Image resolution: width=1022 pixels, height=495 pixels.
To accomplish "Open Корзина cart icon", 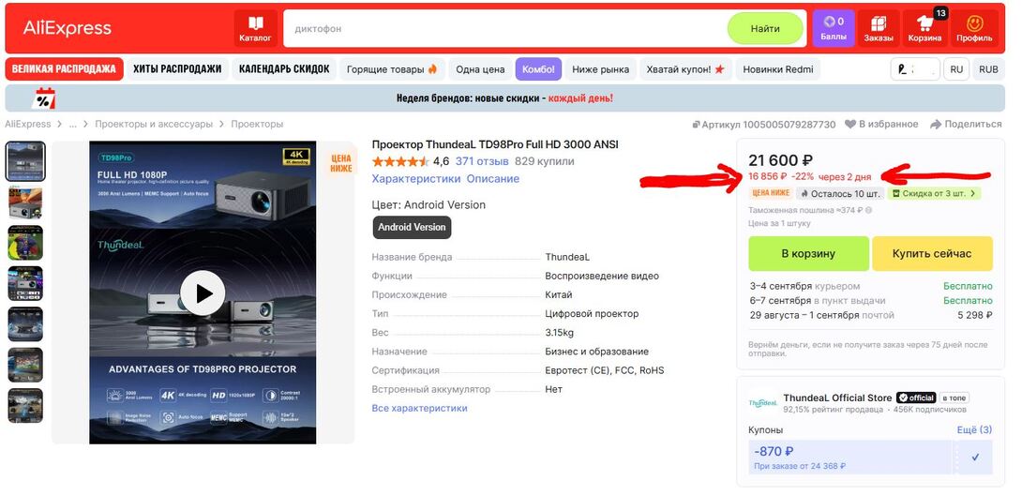I will click(924, 29).
